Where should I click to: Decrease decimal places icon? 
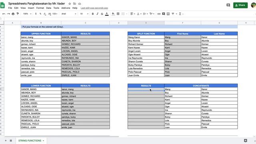point(45,14)
